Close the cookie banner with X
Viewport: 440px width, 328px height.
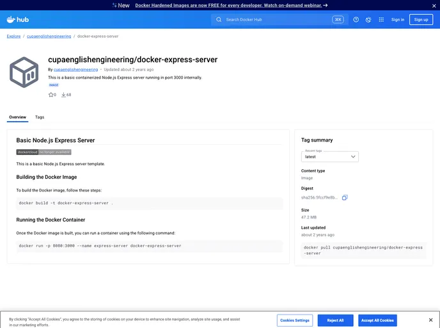pos(430,320)
